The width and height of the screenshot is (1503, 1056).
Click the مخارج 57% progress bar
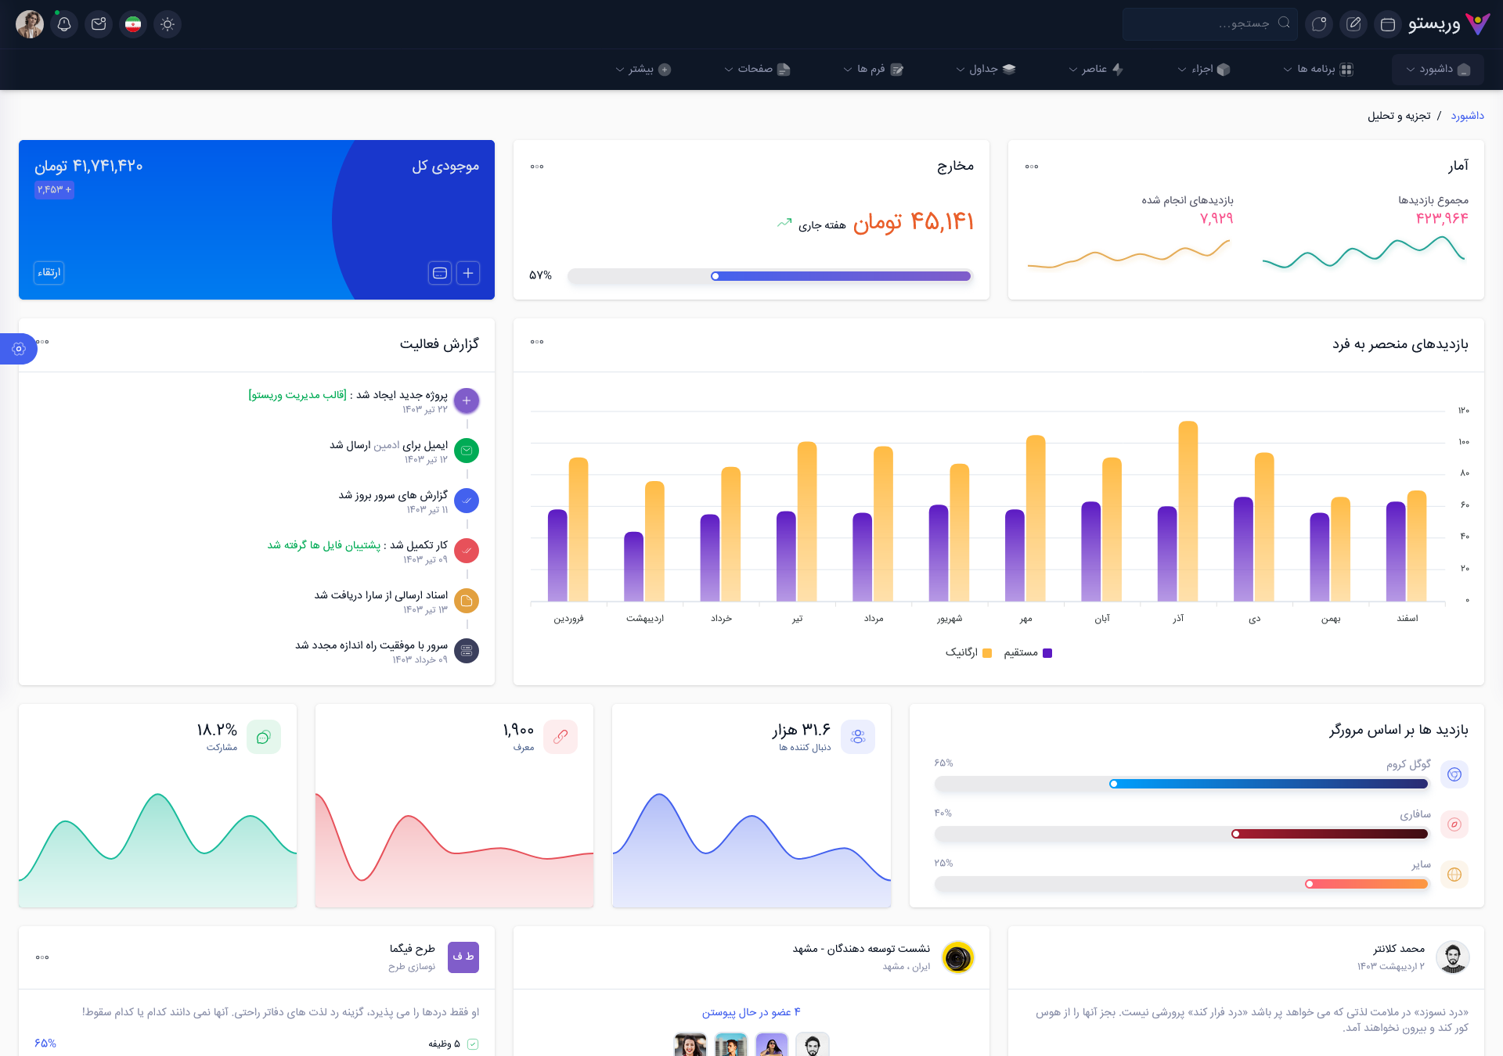[770, 275]
